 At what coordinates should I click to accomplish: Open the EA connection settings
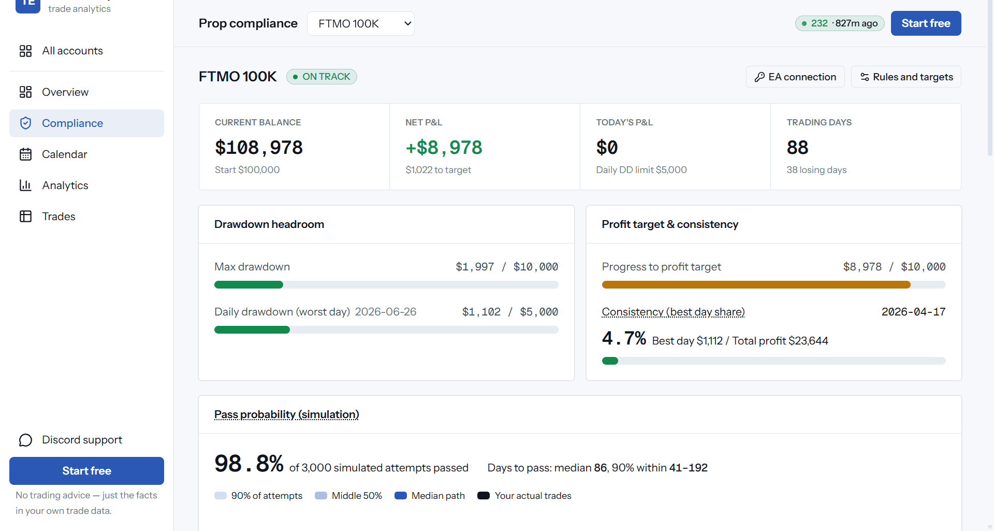click(795, 77)
